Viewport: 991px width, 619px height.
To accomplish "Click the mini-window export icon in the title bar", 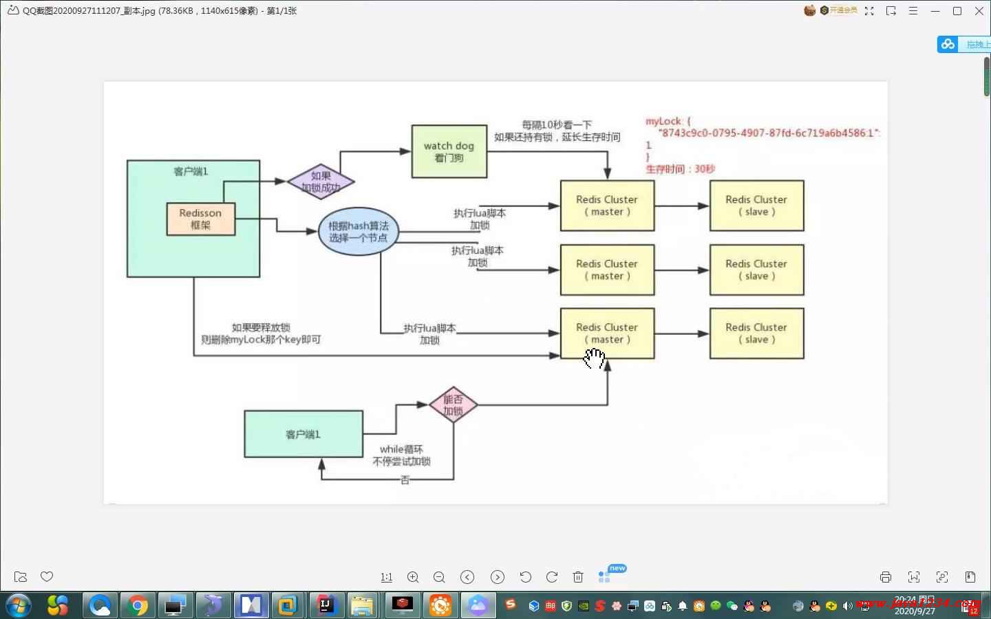I will [891, 11].
